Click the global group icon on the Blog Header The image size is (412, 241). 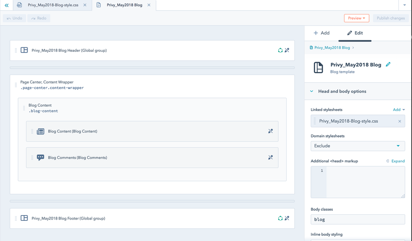(x=280, y=50)
